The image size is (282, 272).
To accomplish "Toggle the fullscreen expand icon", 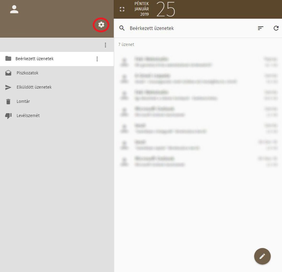I will (122, 9).
